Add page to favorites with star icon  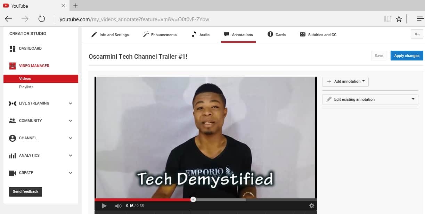point(399,19)
